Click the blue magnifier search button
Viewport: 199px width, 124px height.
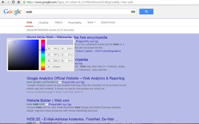point(146,11)
